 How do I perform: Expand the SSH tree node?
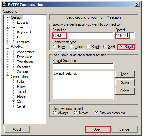(x=13, y=101)
